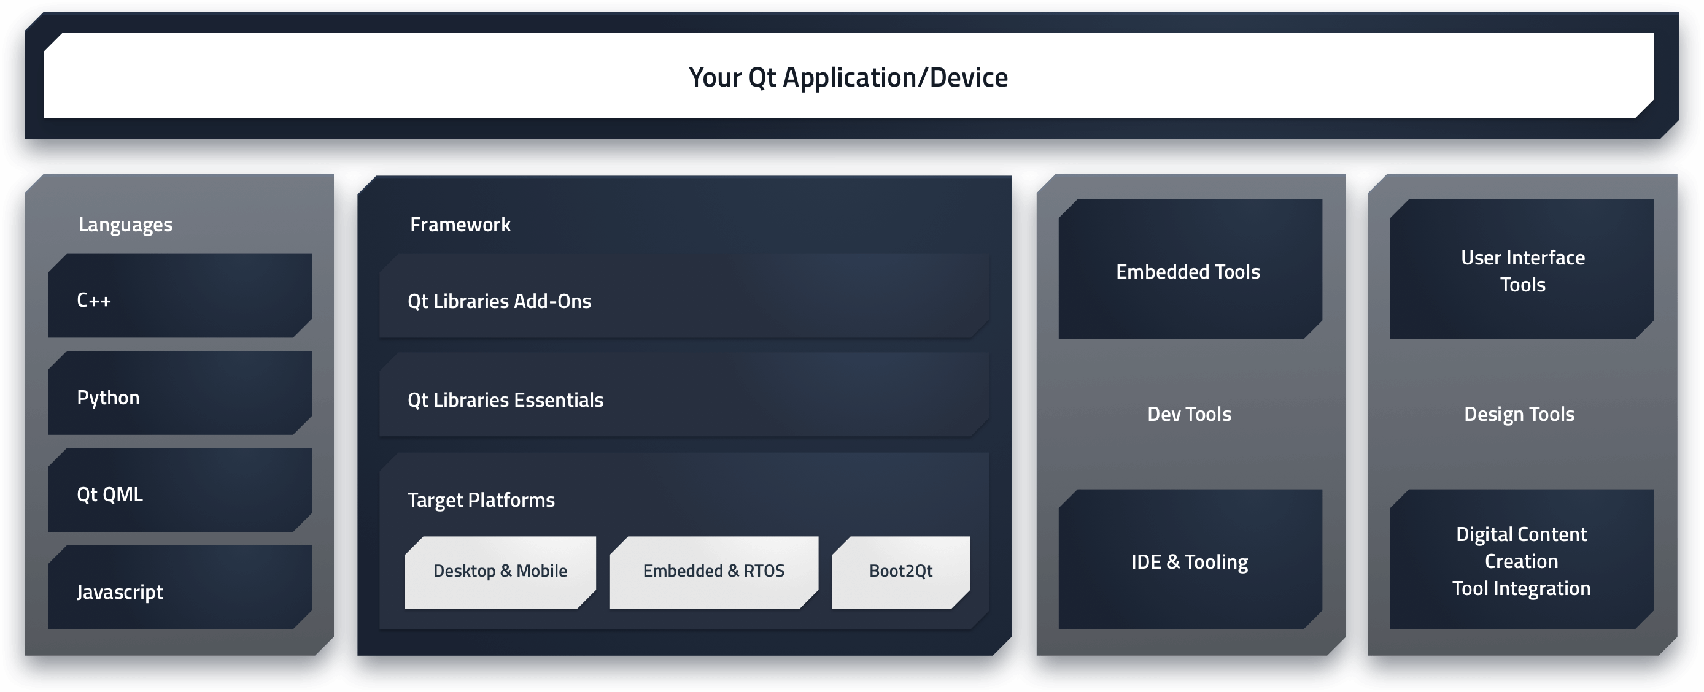Select the Desktop & Mobile platform
The width and height of the screenshot is (1704, 692).
[x=500, y=571]
